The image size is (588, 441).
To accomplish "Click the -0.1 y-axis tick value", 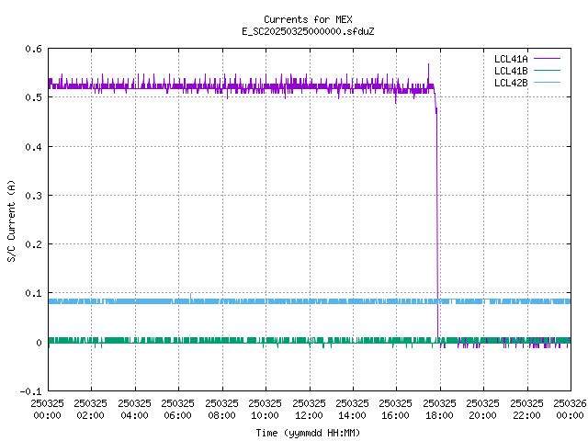I will 30,391.
